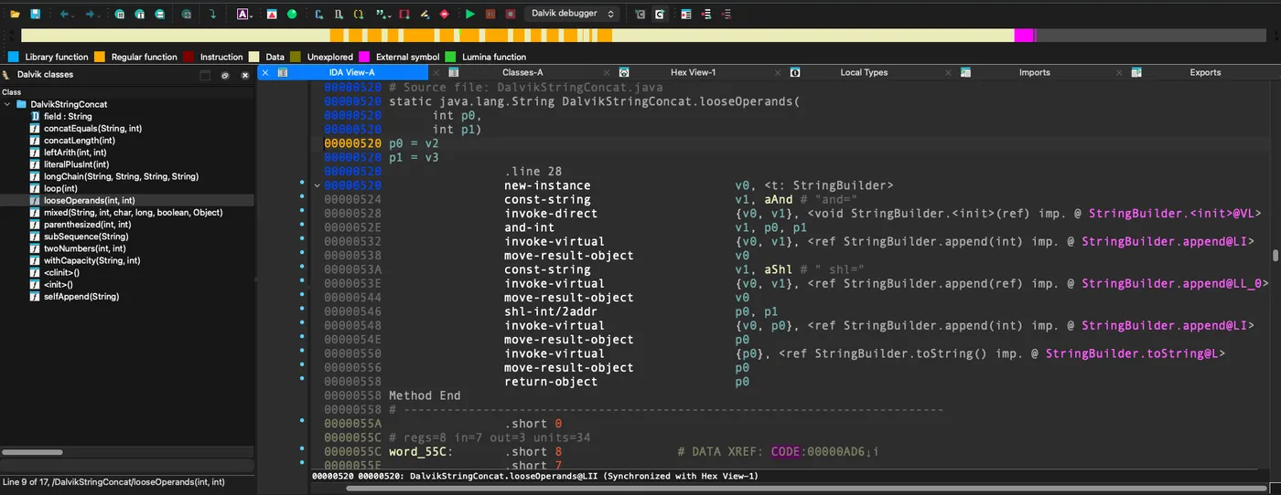Image resolution: width=1281 pixels, height=495 pixels.
Task: Jump back using the left arrow
Action: [63, 14]
